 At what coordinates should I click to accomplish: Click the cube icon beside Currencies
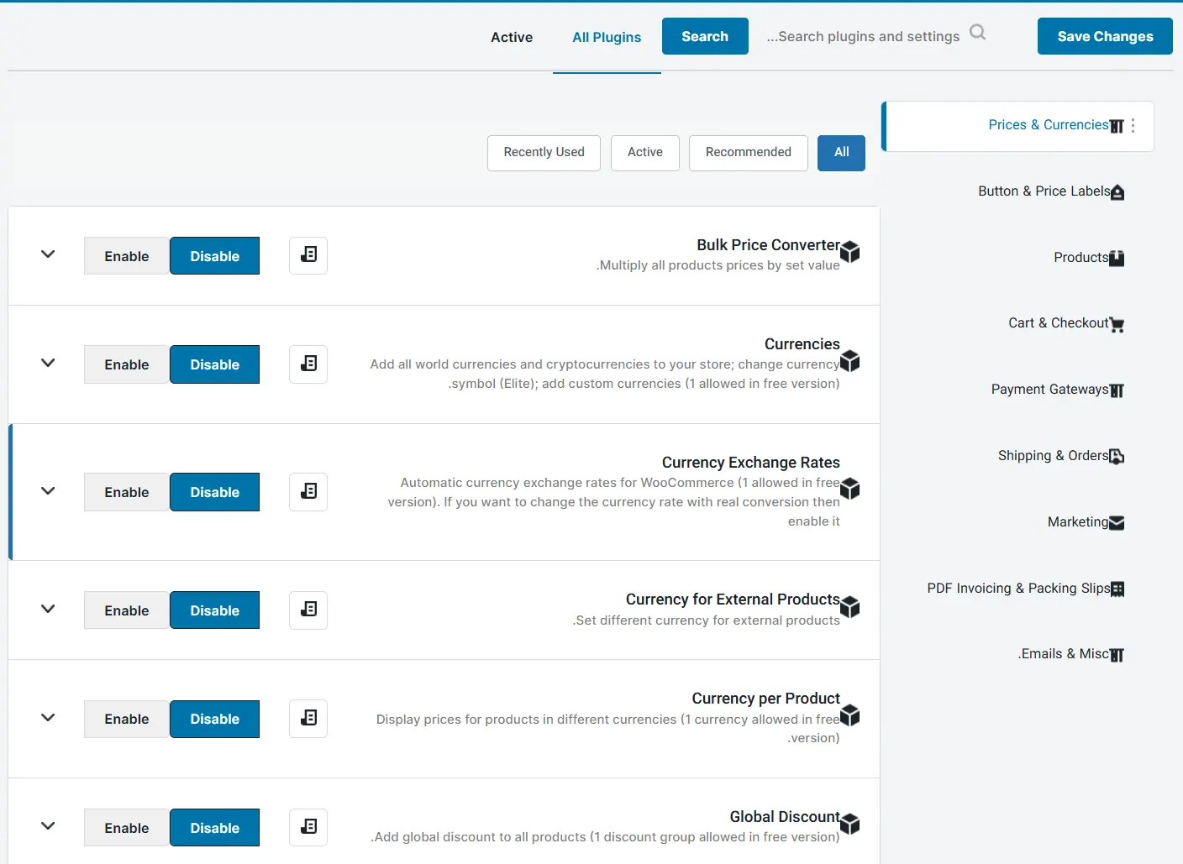click(x=850, y=361)
